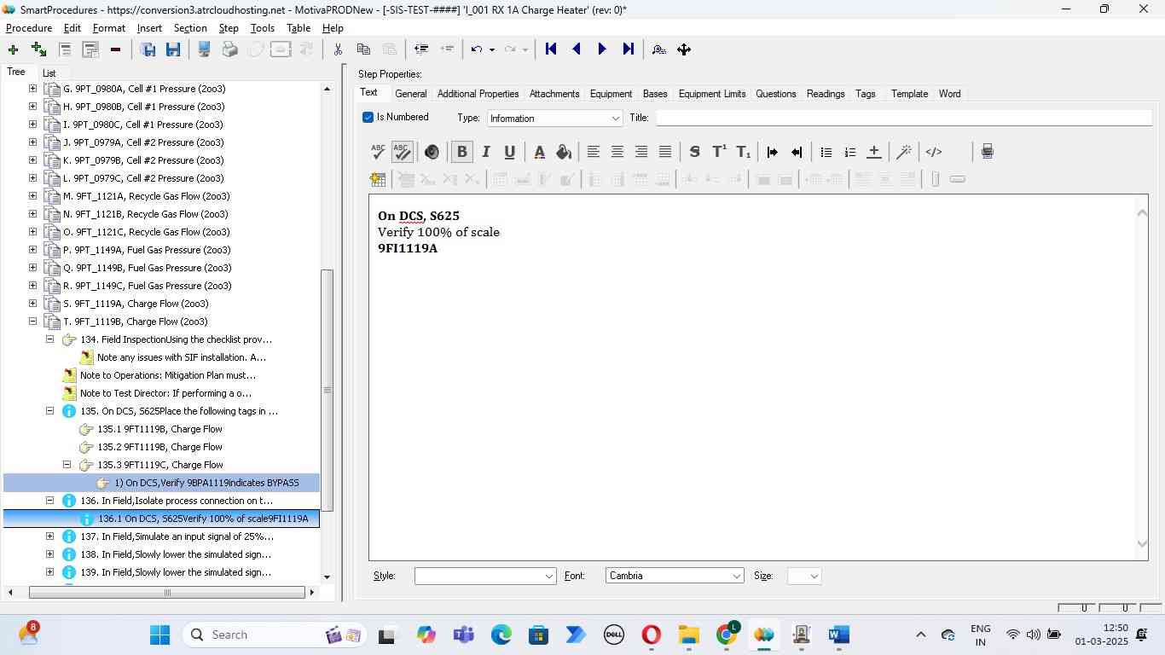Center align text
Image resolution: width=1165 pixels, height=655 pixels.
coord(617,152)
